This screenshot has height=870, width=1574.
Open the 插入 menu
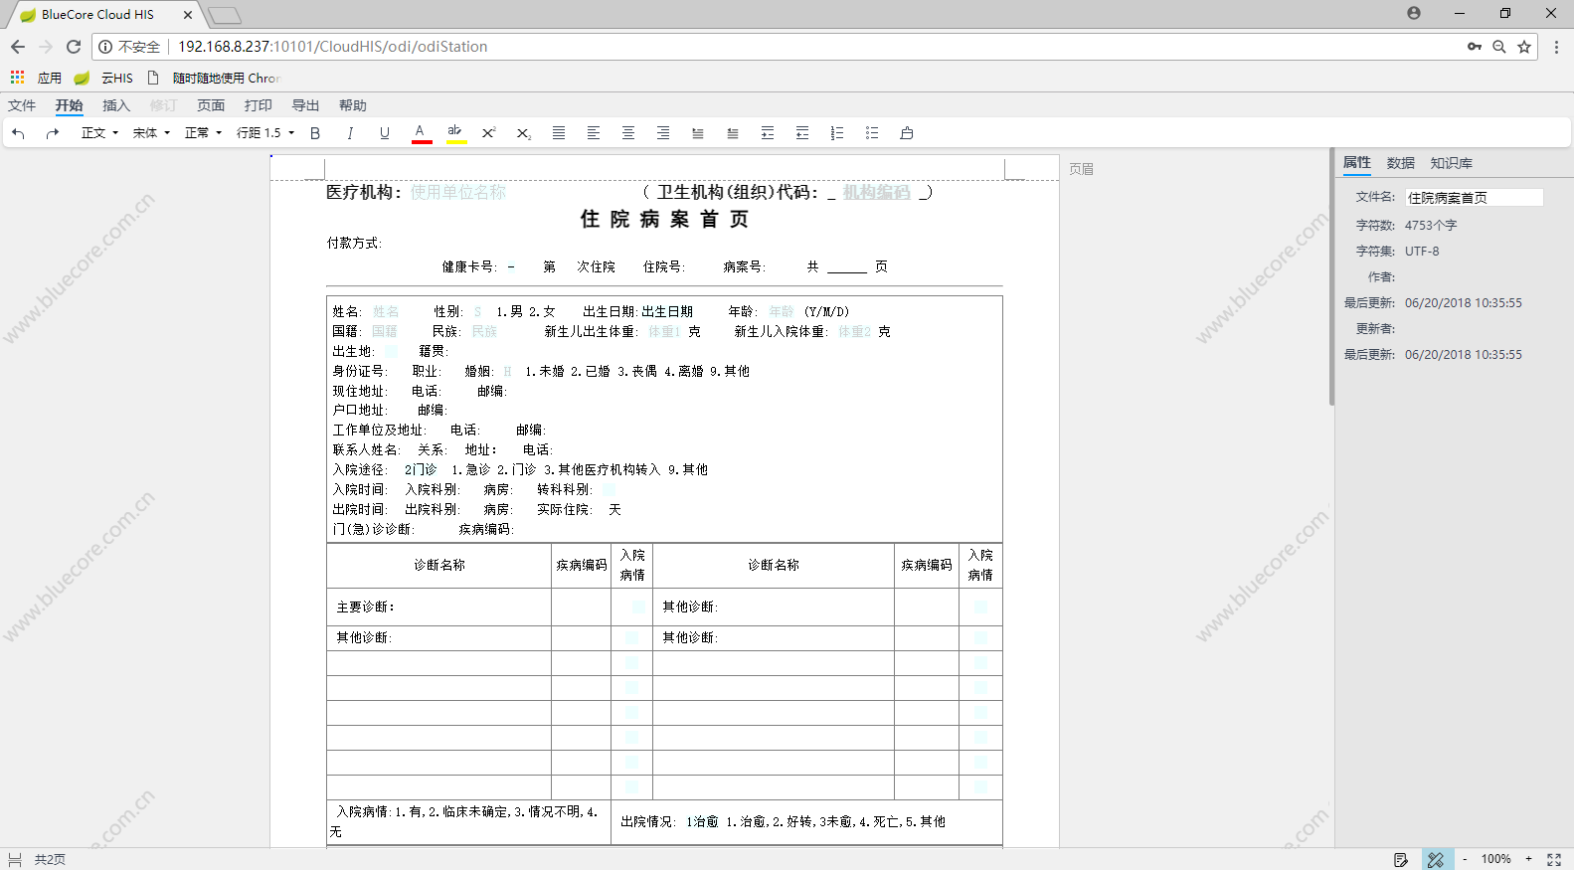pyautogui.click(x=116, y=105)
